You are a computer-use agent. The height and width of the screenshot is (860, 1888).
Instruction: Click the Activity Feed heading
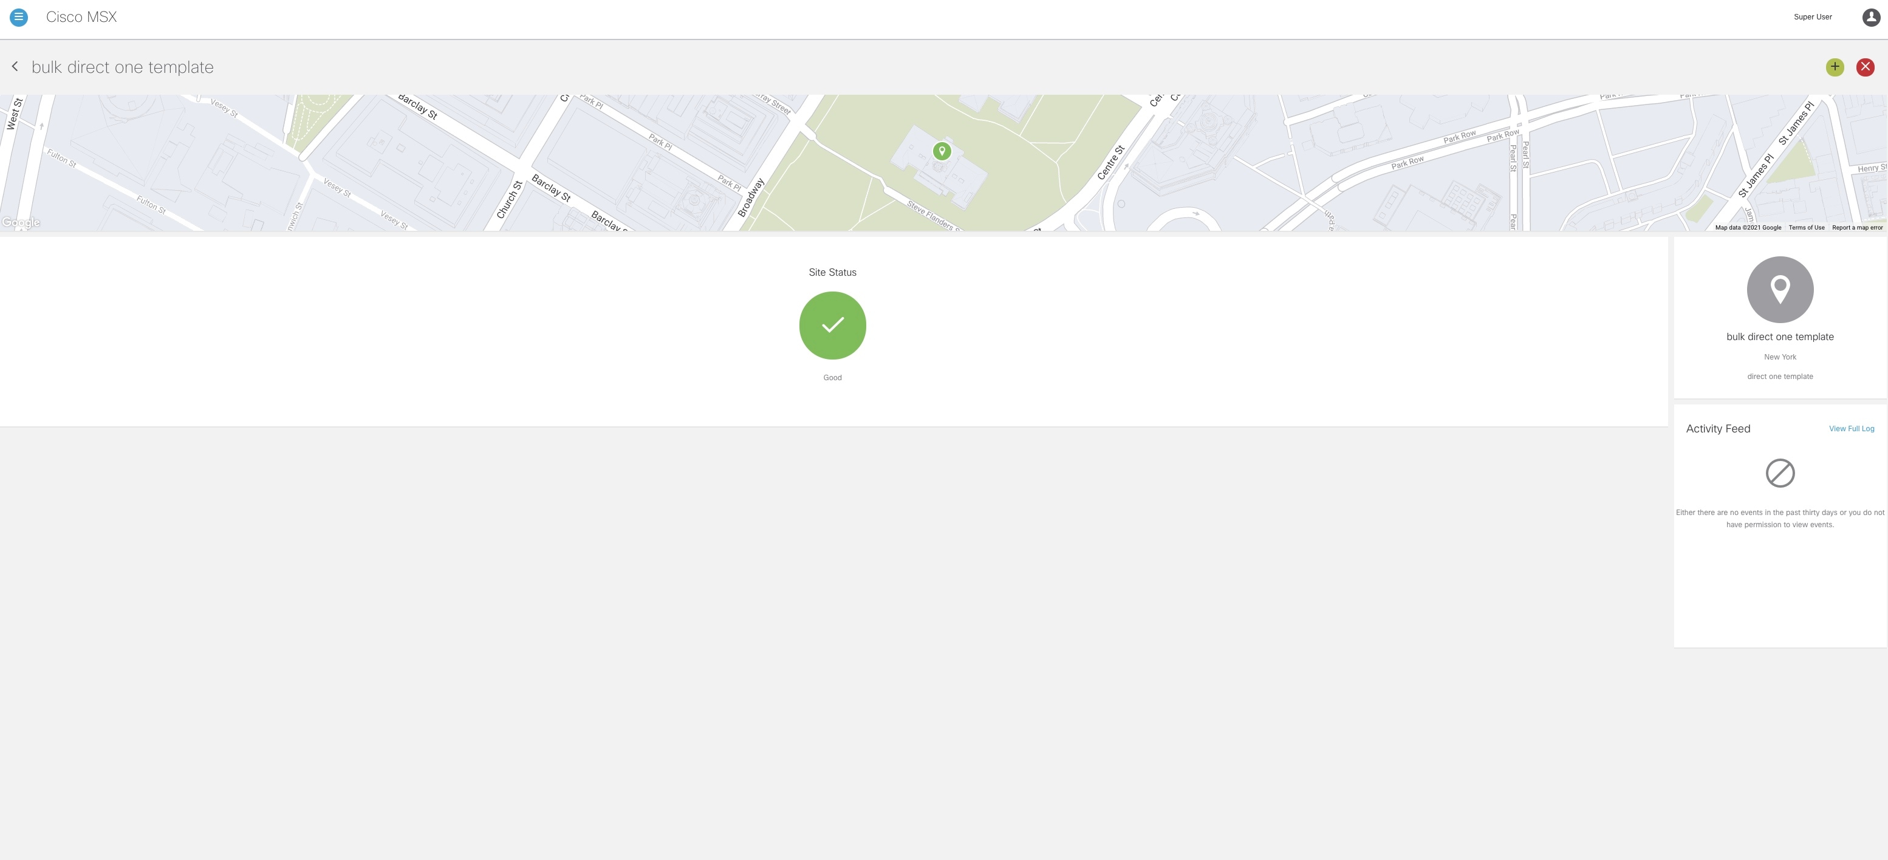(1718, 429)
